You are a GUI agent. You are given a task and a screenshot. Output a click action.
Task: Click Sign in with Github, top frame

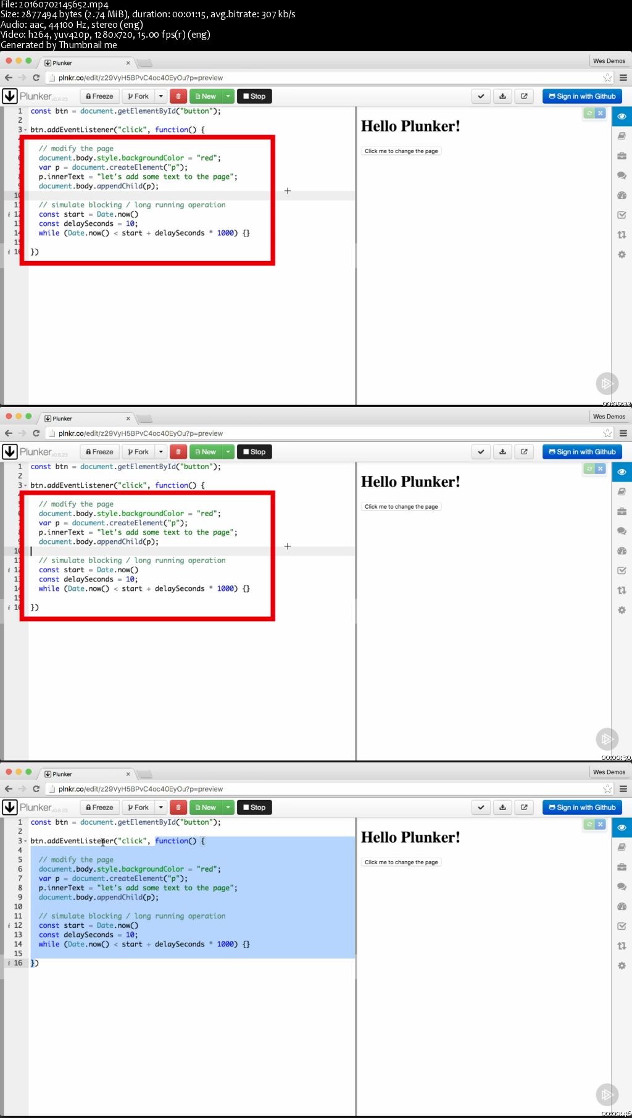click(x=582, y=96)
